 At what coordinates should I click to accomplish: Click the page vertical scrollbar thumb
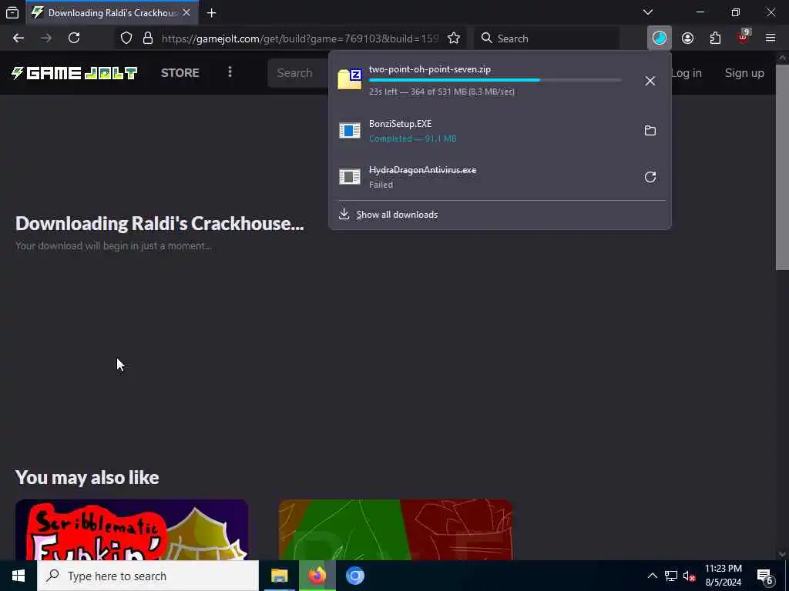(782, 167)
